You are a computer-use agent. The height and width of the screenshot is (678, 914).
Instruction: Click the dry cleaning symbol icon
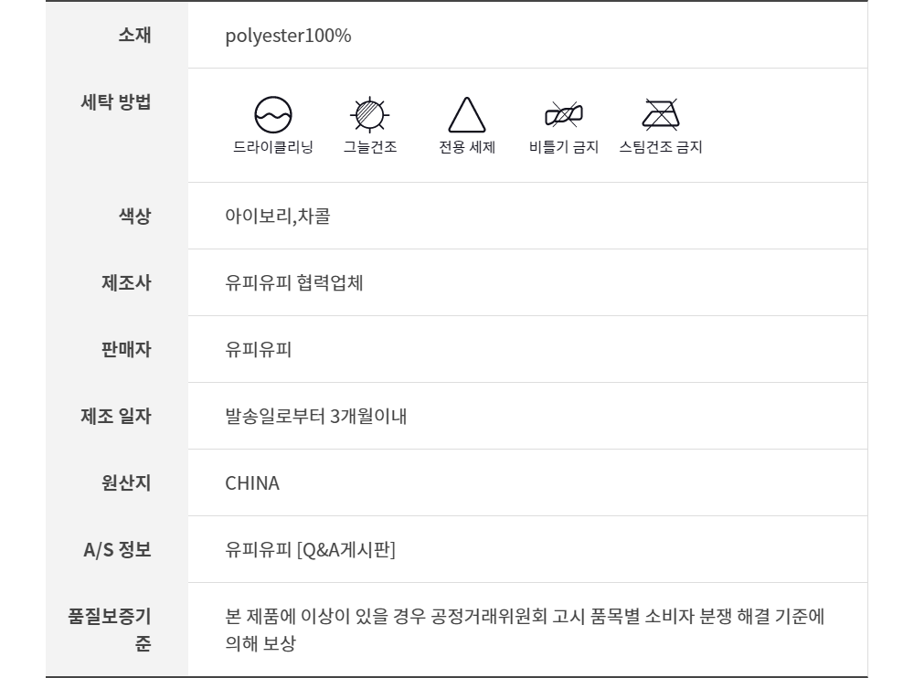[273, 114]
